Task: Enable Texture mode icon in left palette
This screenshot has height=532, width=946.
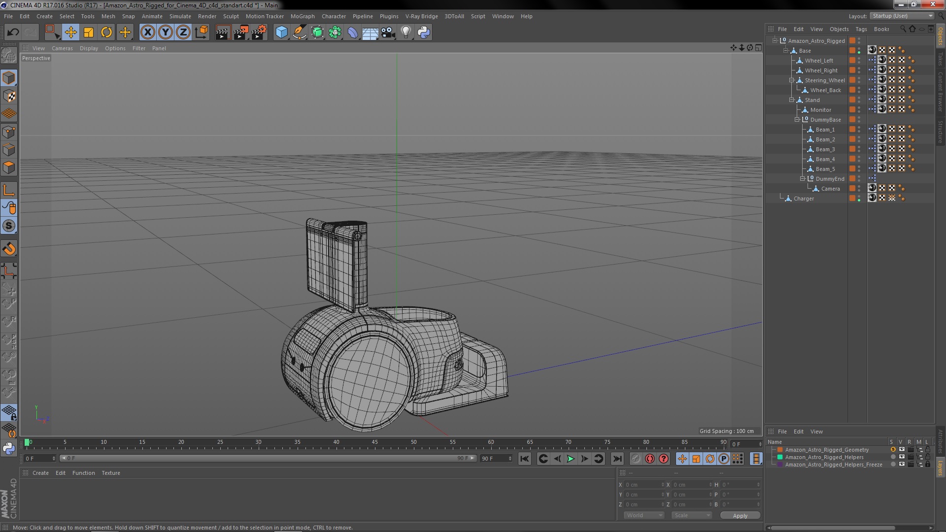Action: (9, 96)
